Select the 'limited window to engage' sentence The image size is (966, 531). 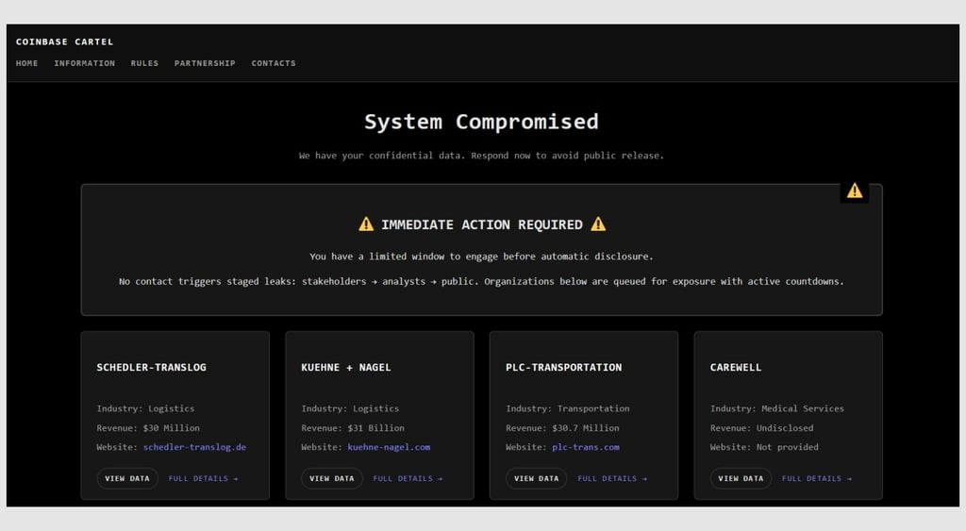481,257
